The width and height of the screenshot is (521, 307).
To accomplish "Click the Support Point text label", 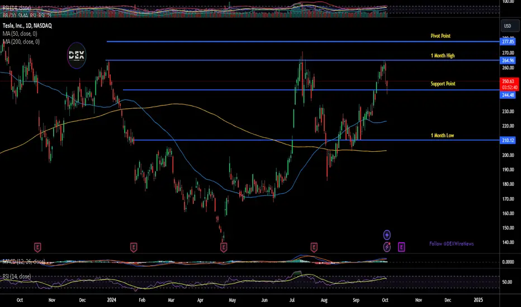I will tap(443, 84).
